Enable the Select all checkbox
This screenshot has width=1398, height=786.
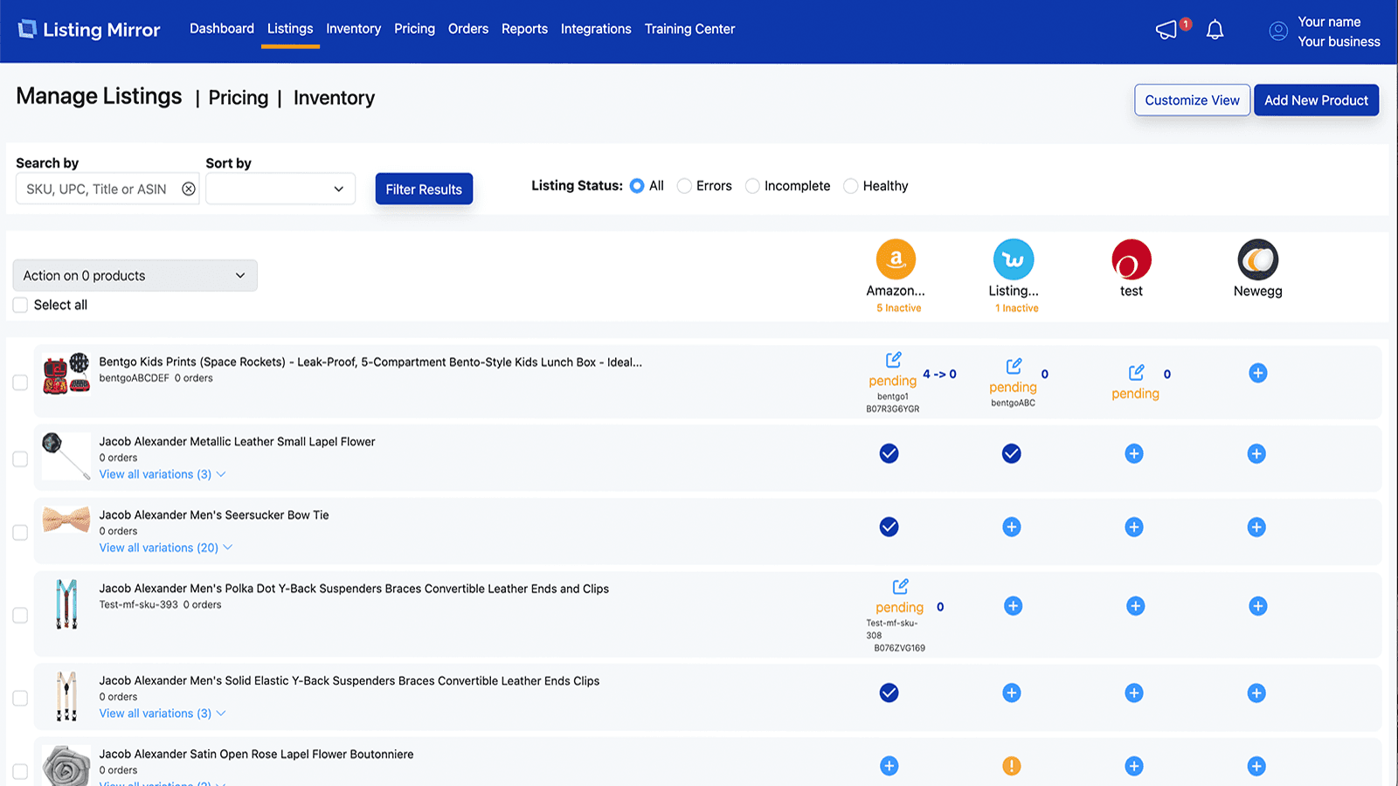coord(20,305)
